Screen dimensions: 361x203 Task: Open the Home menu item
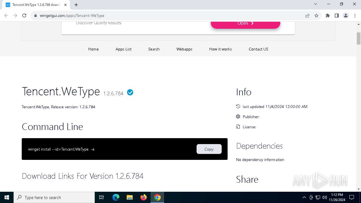(93, 49)
